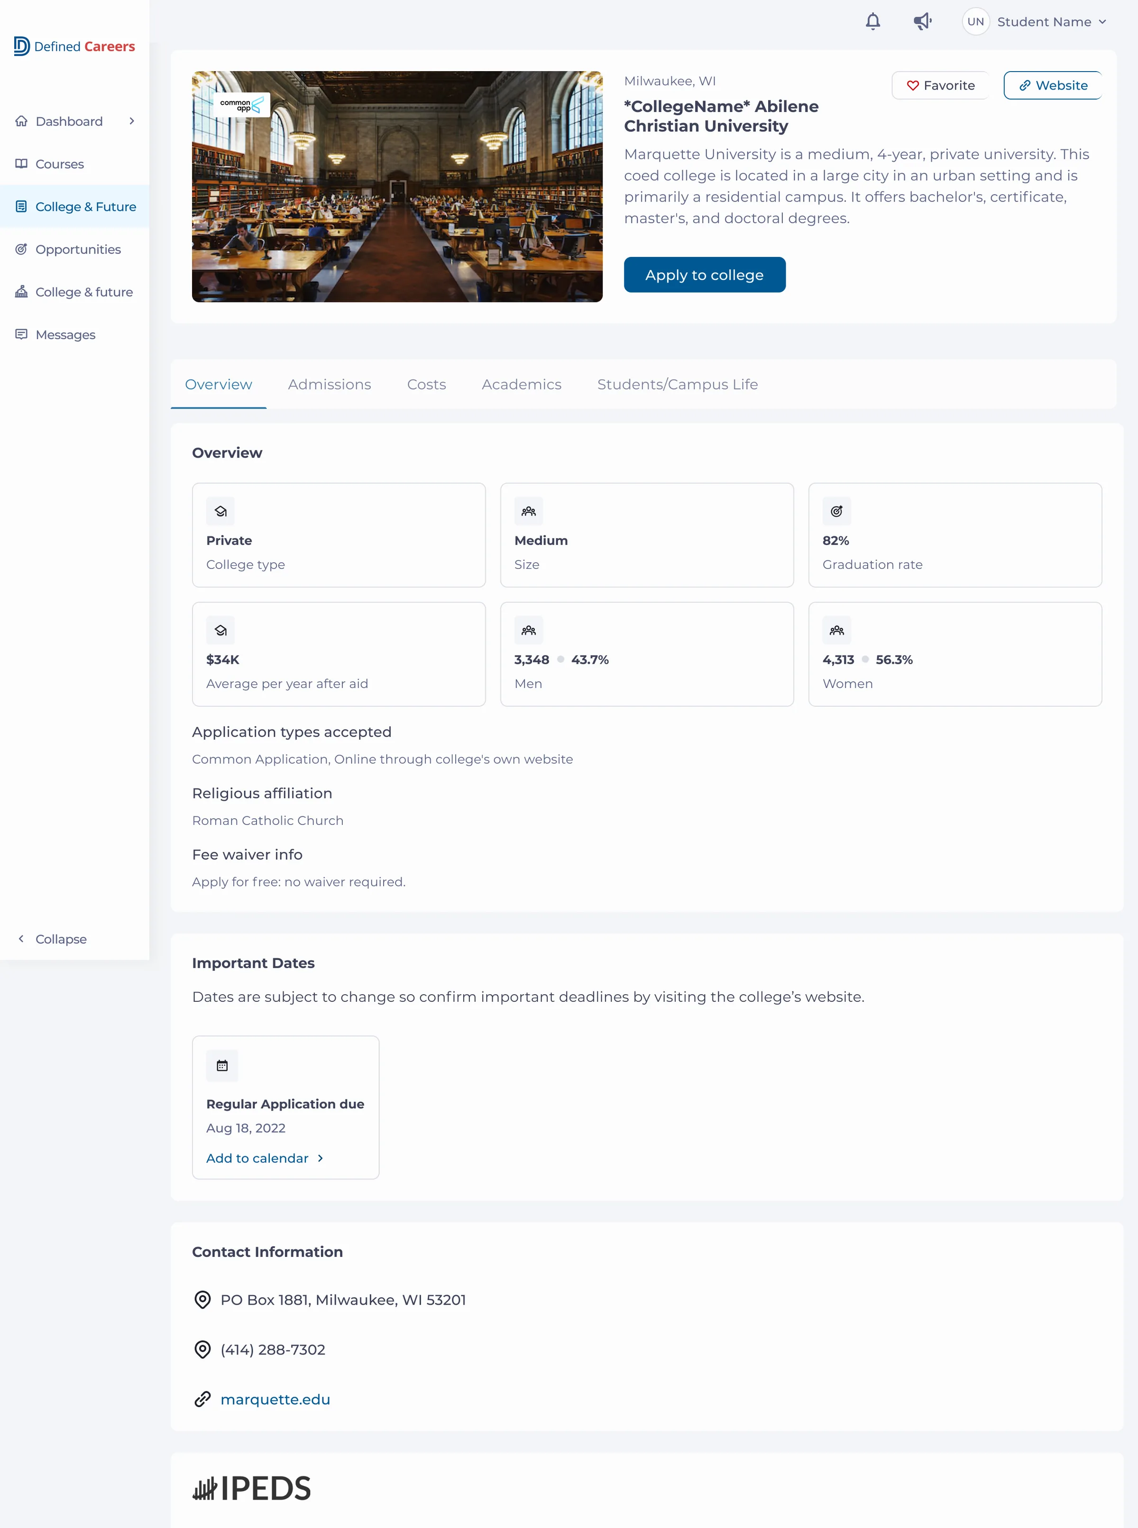
Task: Select the highlighted College & Future item
Action: pos(74,207)
